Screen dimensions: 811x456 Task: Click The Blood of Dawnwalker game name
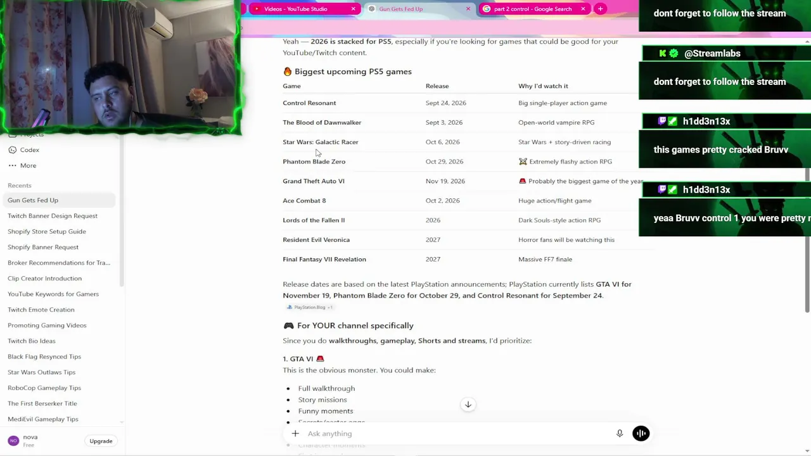322,123
